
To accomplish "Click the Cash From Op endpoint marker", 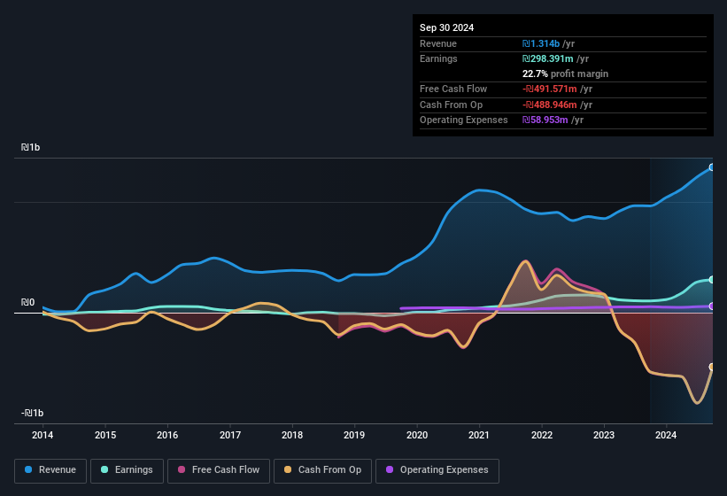I will click(712, 367).
